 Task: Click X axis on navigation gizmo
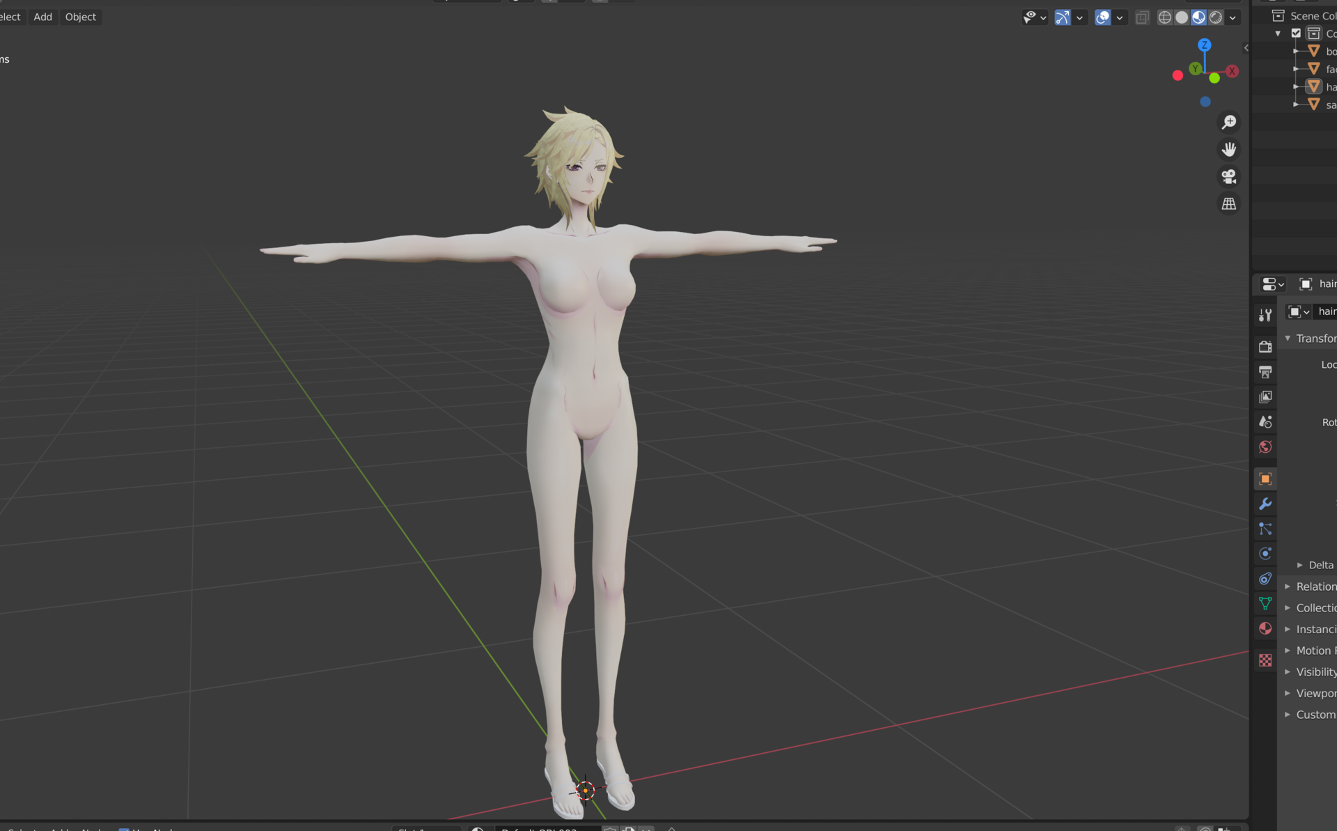(x=1233, y=71)
